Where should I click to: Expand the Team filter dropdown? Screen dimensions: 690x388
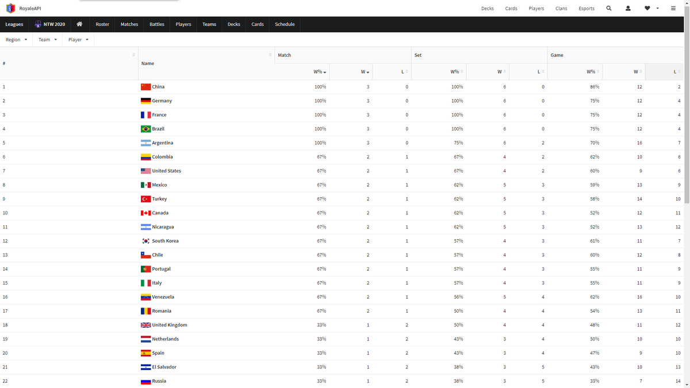click(48, 40)
